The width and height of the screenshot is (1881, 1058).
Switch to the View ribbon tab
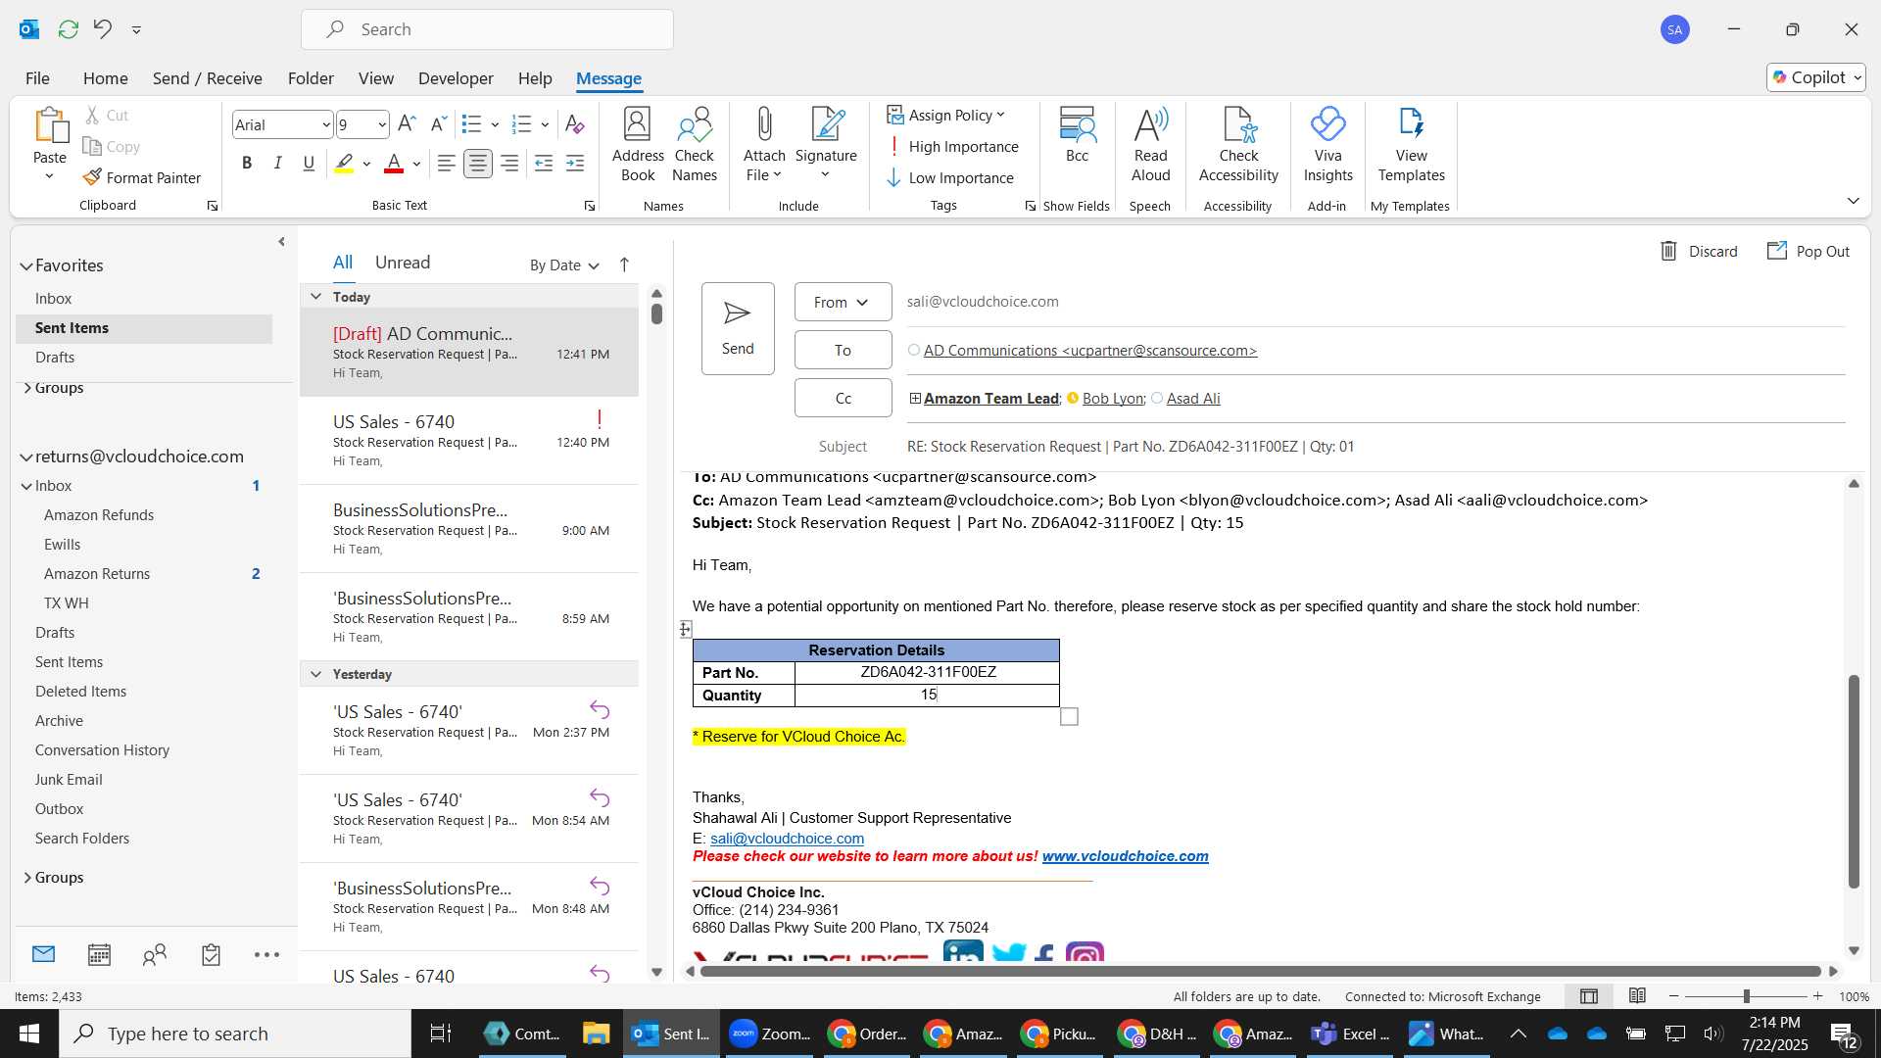pyautogui.click(x=375, y=78)
